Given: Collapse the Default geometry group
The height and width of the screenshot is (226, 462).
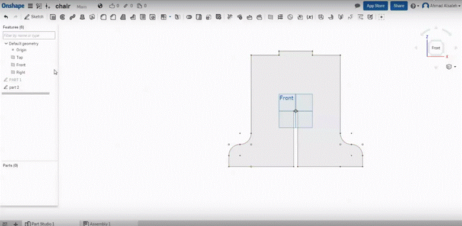Looking at the screenshot, I should (6, 44).
